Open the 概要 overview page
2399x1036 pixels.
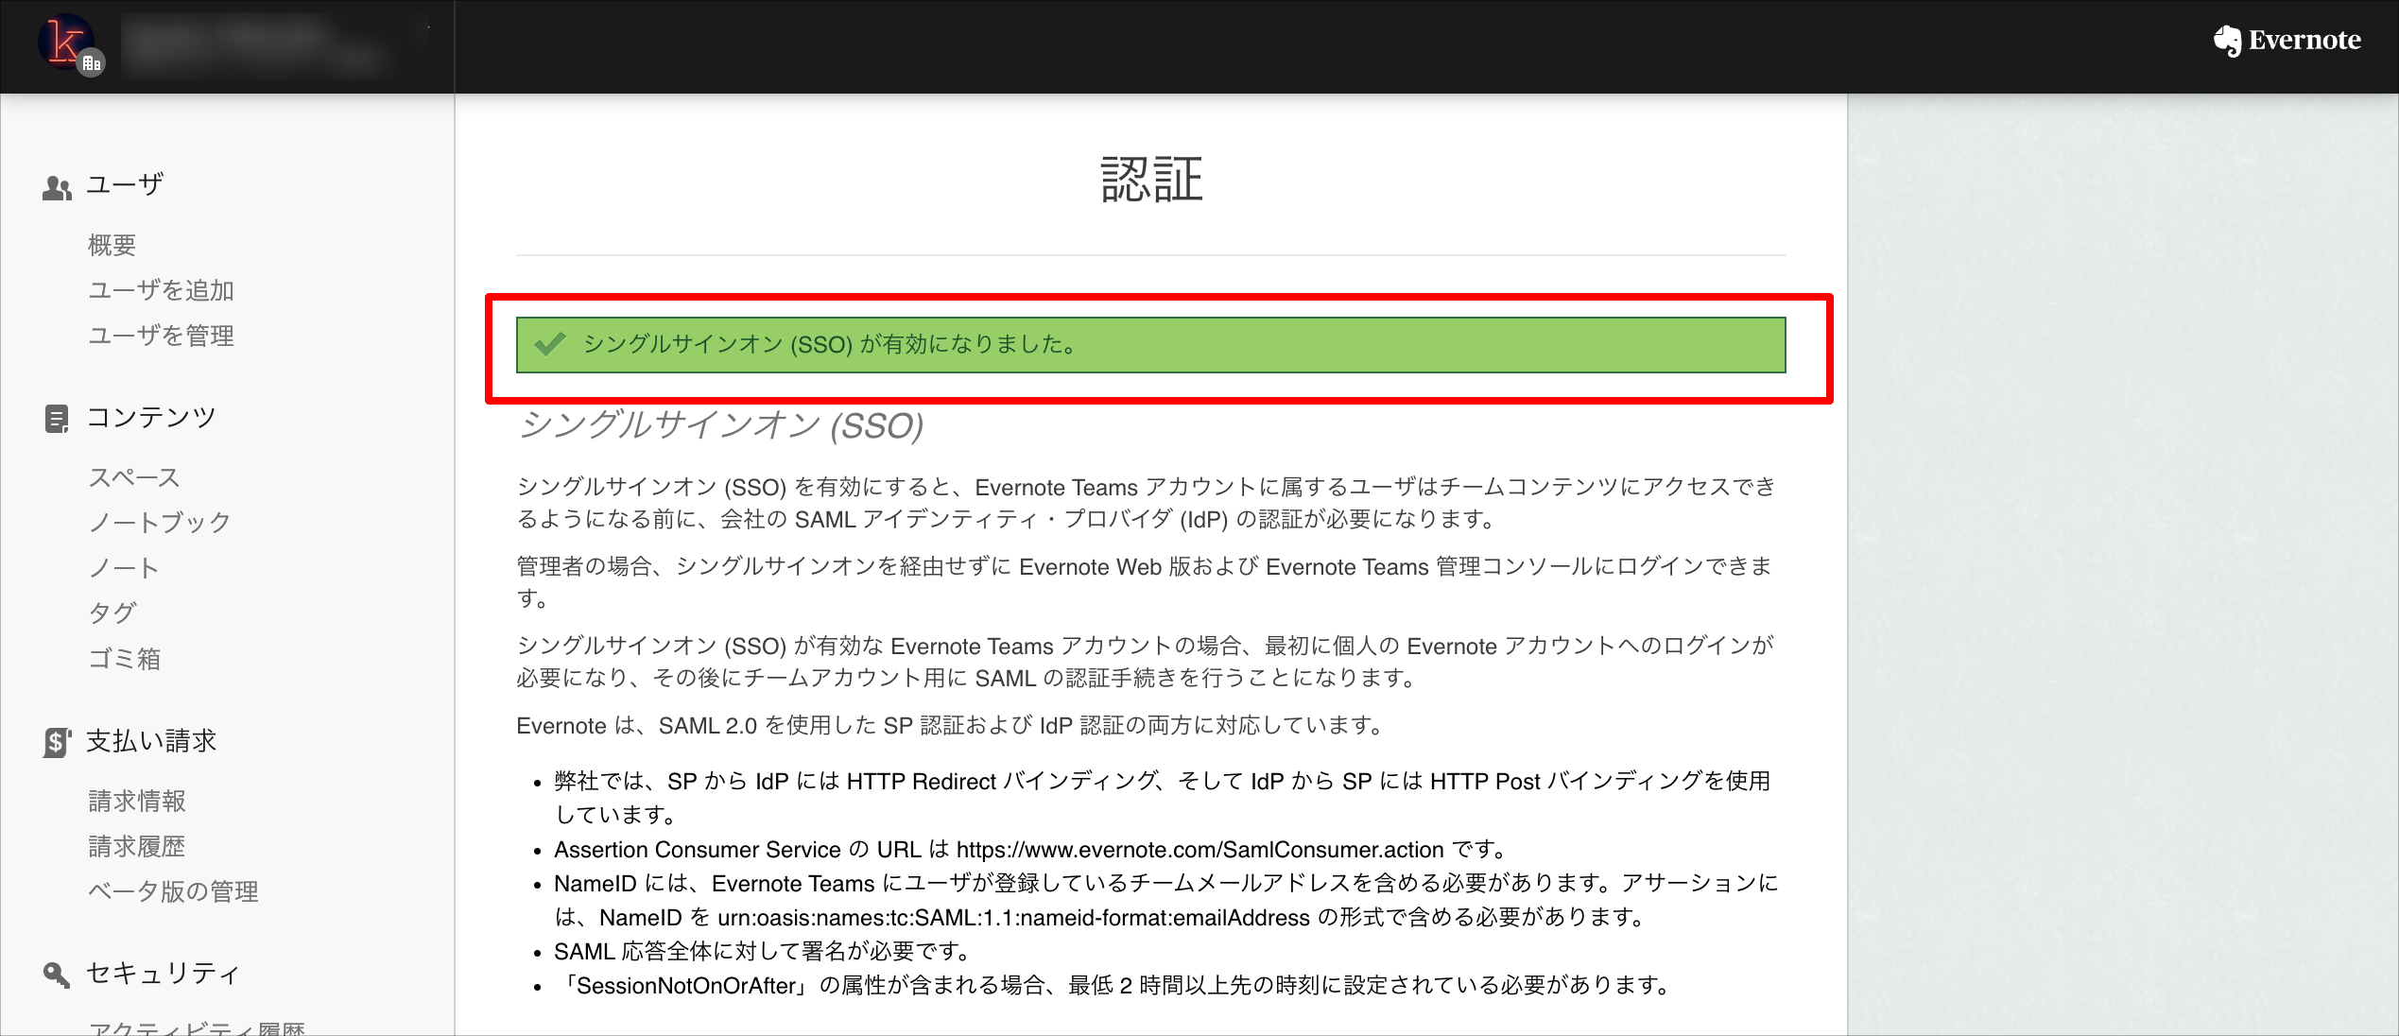(x=112, y=246)
